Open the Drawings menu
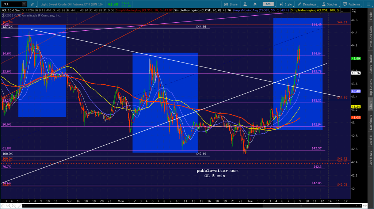The height and width of the screenshot is (209, 374). [x=307, y=4]
